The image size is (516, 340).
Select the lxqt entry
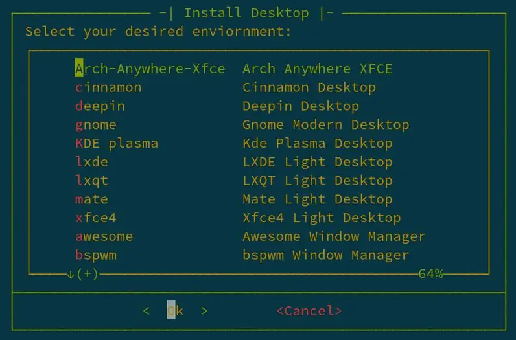(x=91, y=181)
